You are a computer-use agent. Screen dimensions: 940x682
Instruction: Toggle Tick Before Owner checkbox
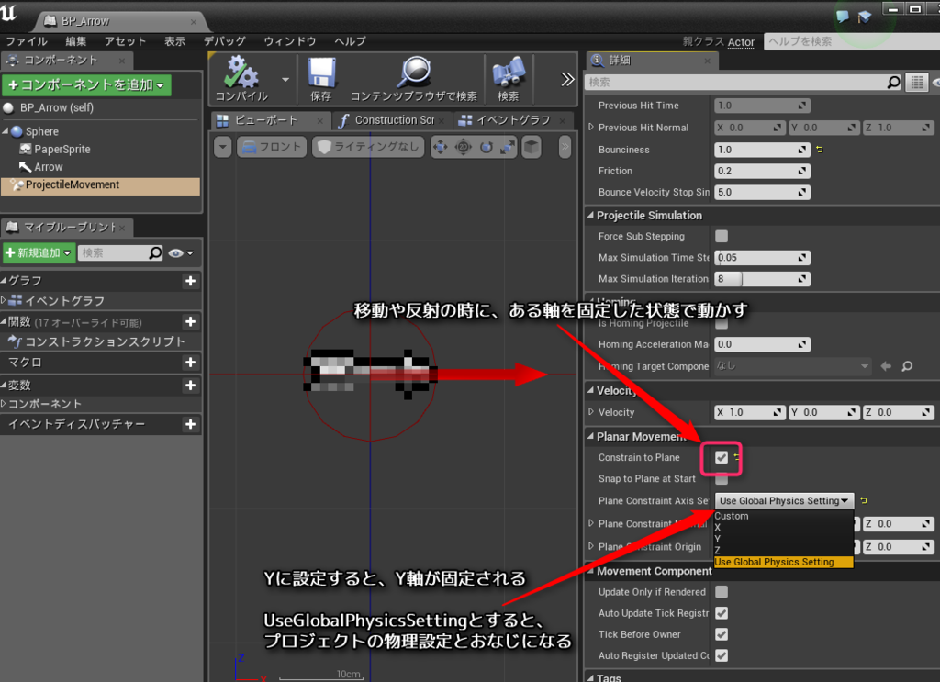(722, 634)
